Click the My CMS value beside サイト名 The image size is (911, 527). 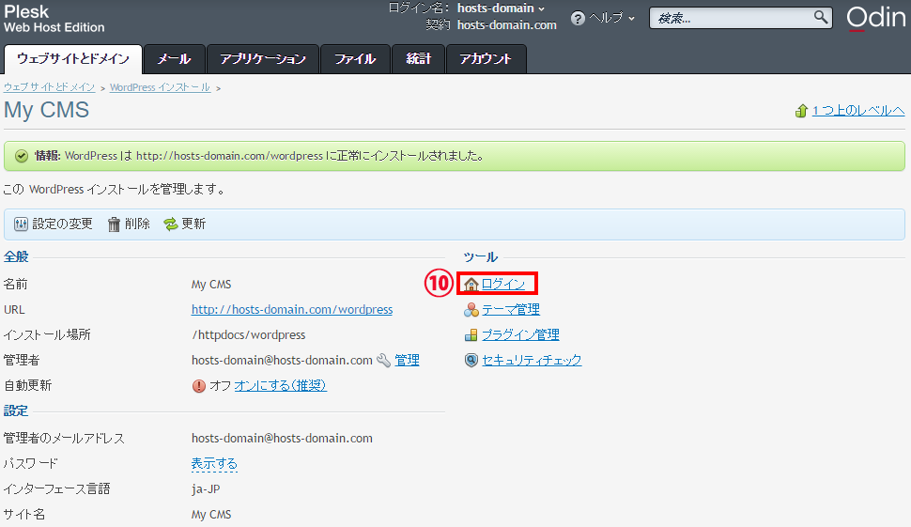click(x=211, y=515)
